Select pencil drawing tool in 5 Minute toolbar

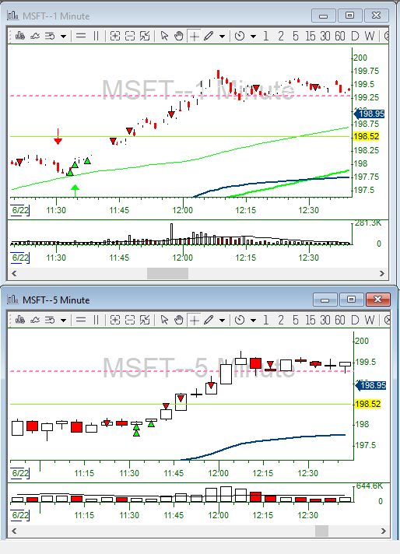pyautogui.click(x=209, y=320)
